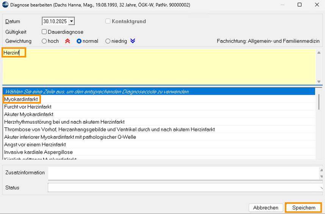Screen dimensions: 325x214
Task: Choose Akuter Myokardinfarkt diagnosis entry
Action: pyautogui.click(x=29, y=114)
